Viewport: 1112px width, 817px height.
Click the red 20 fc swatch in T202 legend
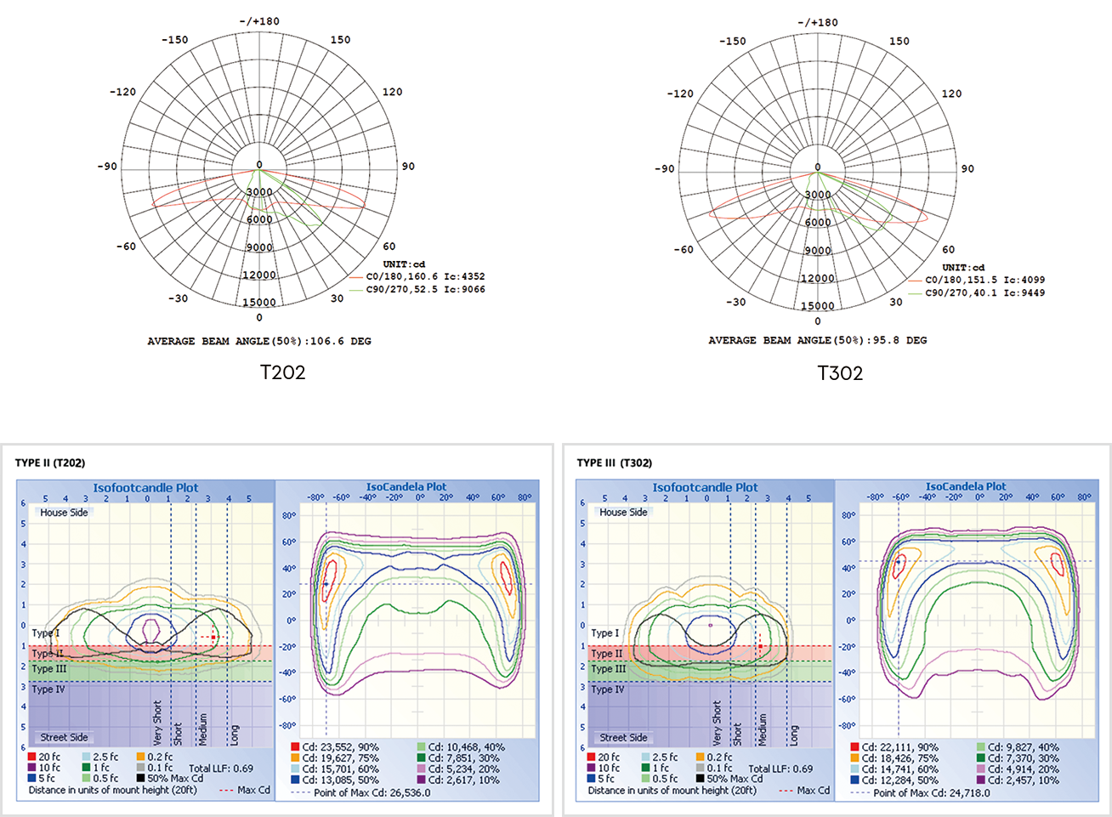tap(32, 757)
